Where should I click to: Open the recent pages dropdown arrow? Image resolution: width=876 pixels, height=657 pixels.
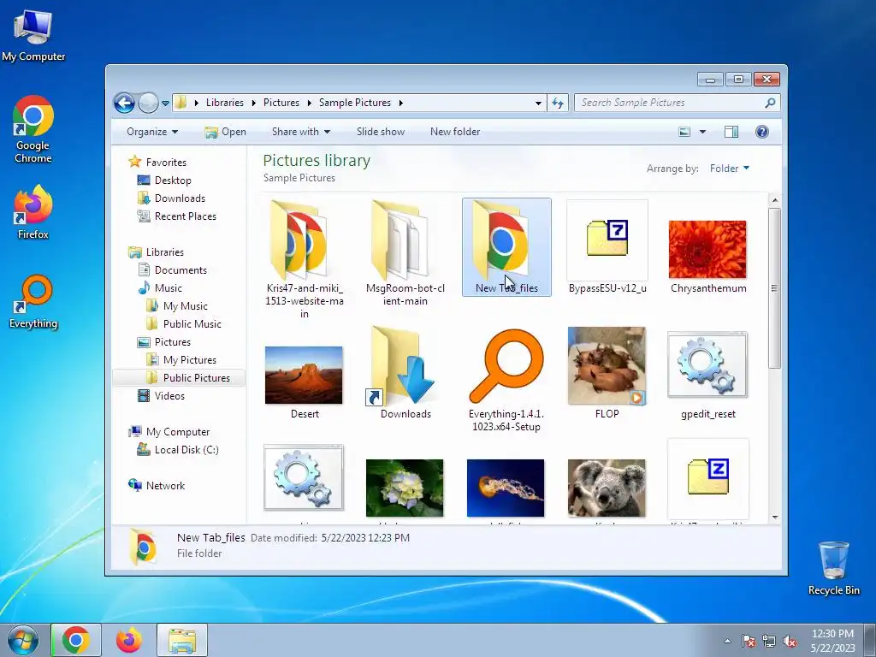pos(165,104)
